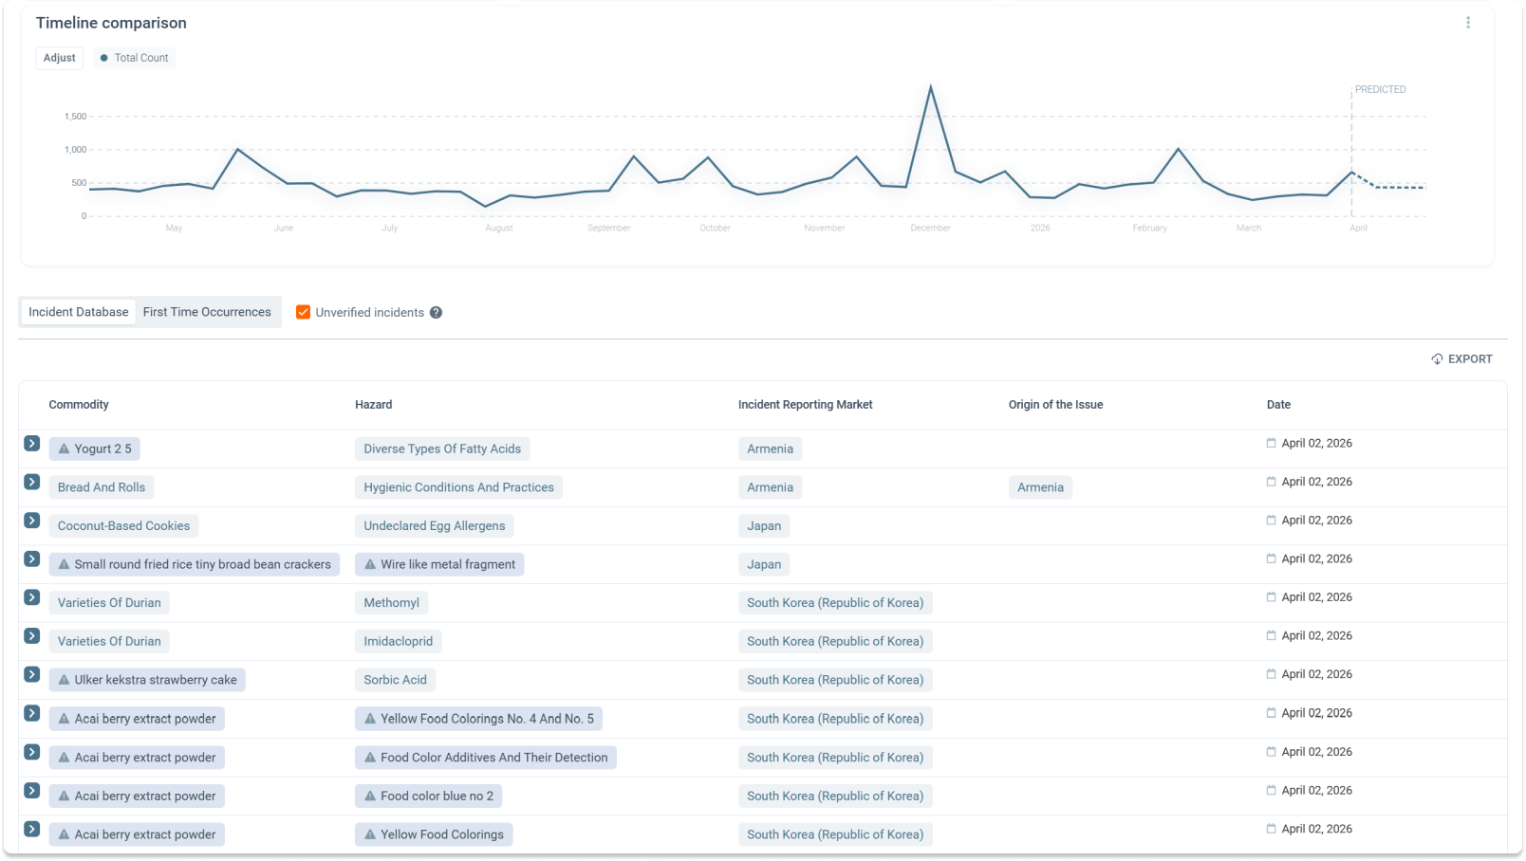Click calendar icon in Bread And Rolls row

(x=1271, y=482)
